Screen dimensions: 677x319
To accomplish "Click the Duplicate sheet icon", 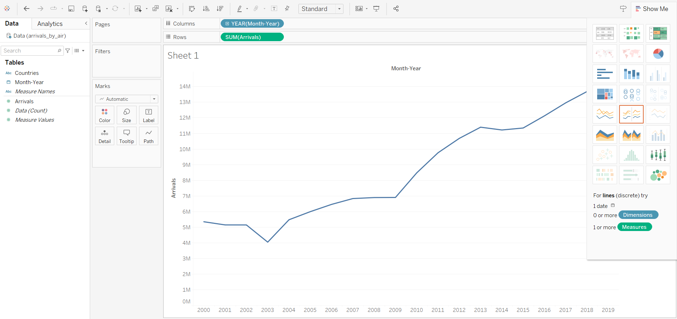I will tap(155, 9).
